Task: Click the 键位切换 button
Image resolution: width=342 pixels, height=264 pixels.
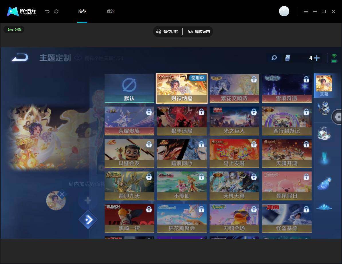Action: click(168, 31)
